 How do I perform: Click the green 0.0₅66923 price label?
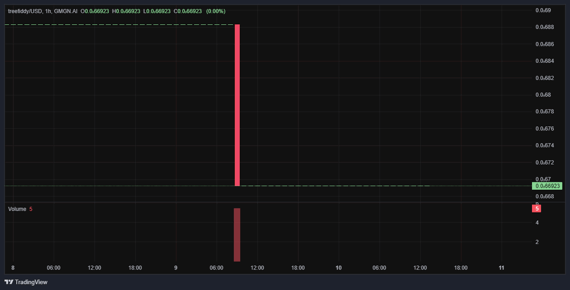point(547,186)
